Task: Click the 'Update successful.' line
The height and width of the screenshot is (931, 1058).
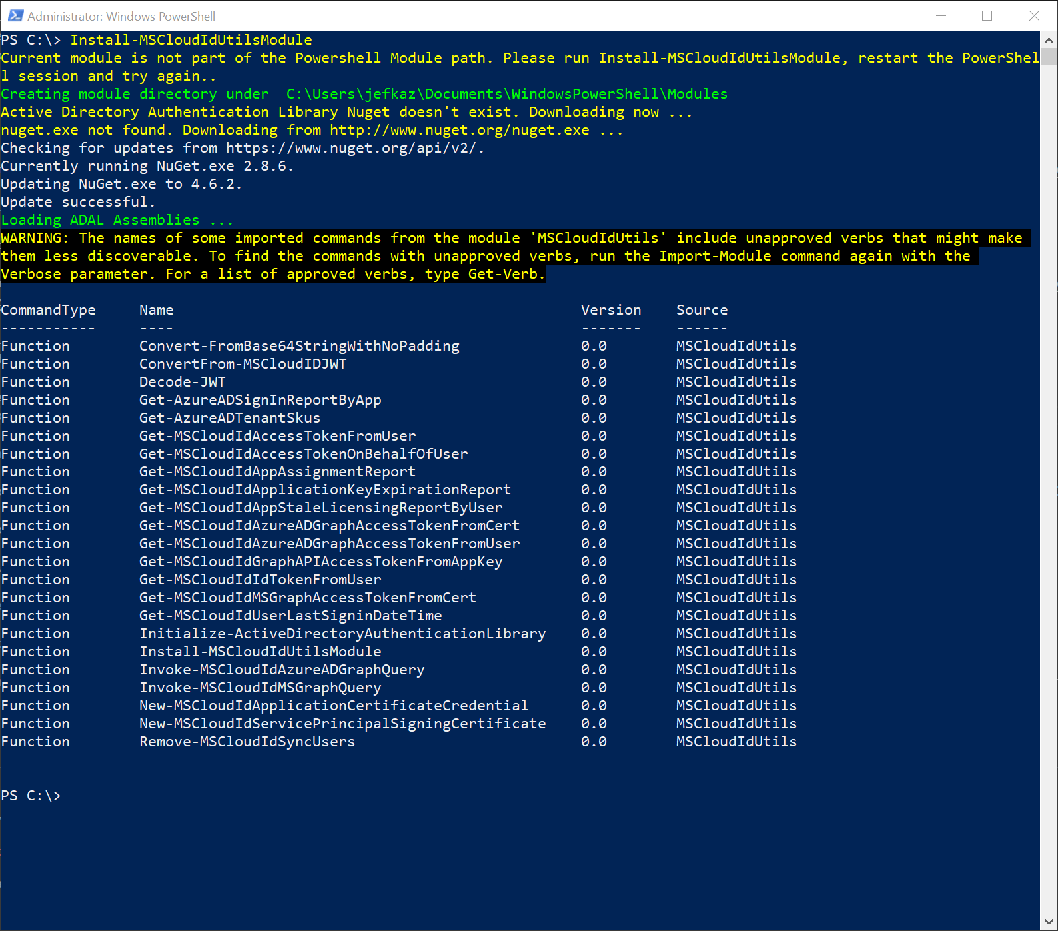Action: (x=78, y=202)
